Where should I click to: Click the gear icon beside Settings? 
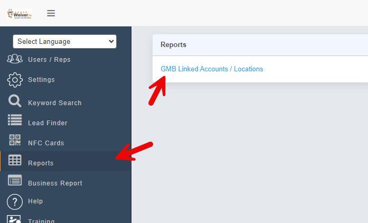click(x=15, y=80)
